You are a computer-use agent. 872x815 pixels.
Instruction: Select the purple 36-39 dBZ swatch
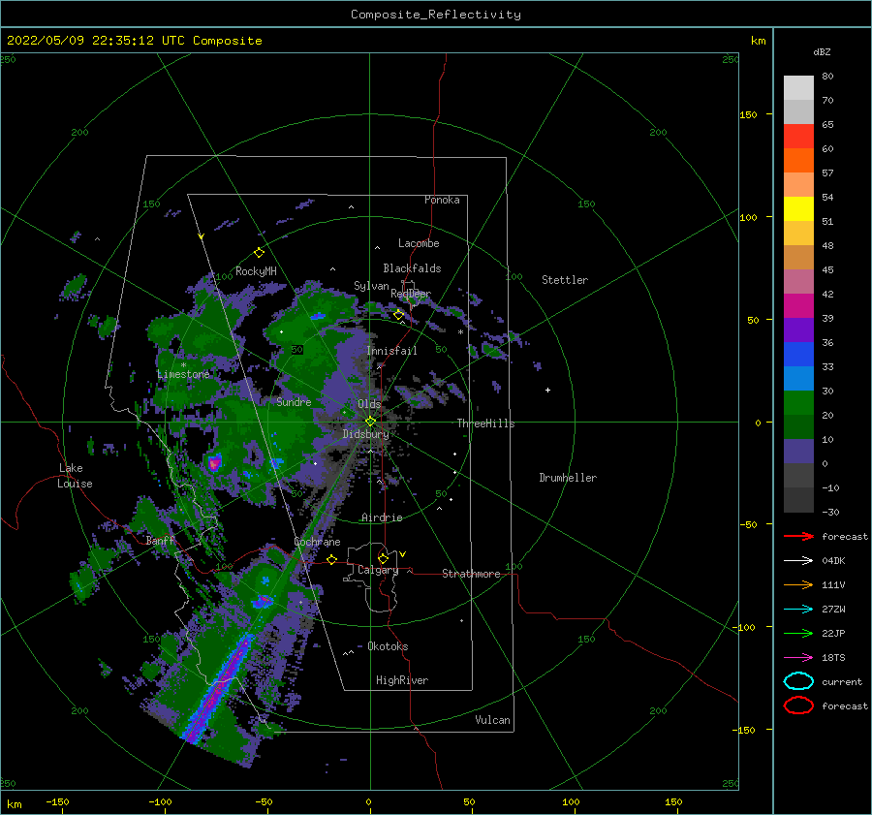pos(798,329)
